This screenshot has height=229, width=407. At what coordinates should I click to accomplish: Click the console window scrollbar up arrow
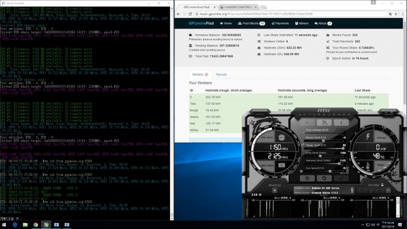point(172,8)
